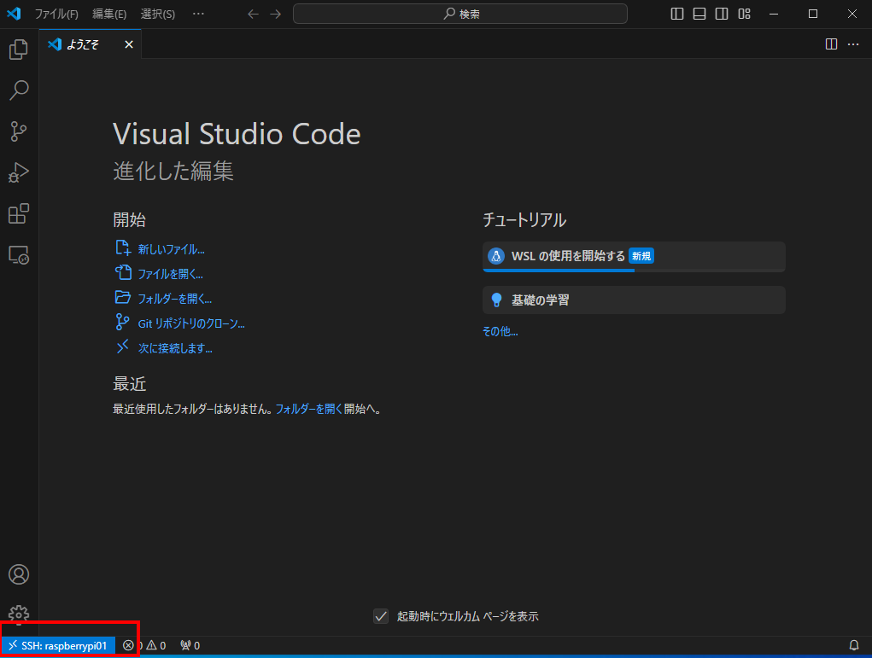
Task: Click the notifications bell in status bar
Action: pyautogui.click(x=853, y=645)
